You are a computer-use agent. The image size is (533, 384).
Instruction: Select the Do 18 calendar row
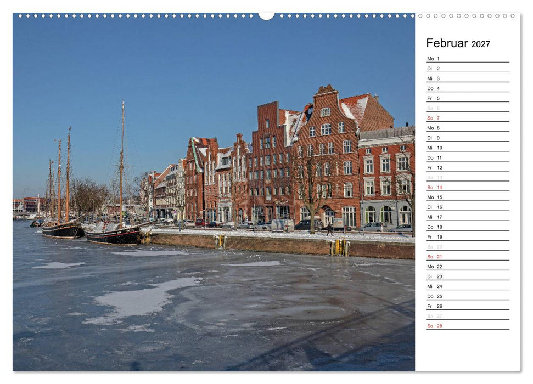(x=468, y=227)
